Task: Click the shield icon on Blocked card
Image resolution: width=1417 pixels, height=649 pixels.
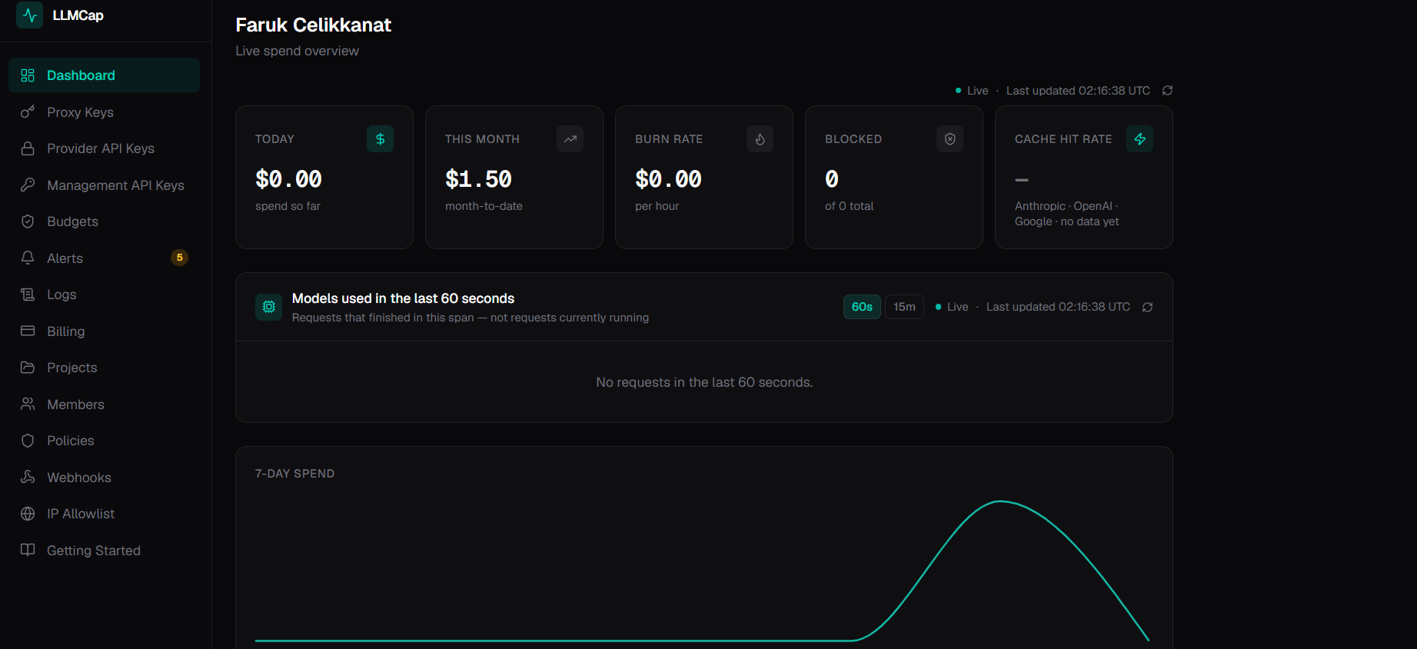Action: pos(950,139)
